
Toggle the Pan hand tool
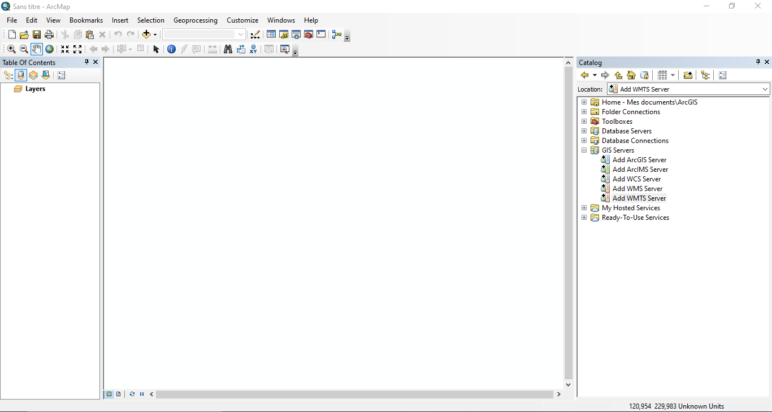coord(37,49)
